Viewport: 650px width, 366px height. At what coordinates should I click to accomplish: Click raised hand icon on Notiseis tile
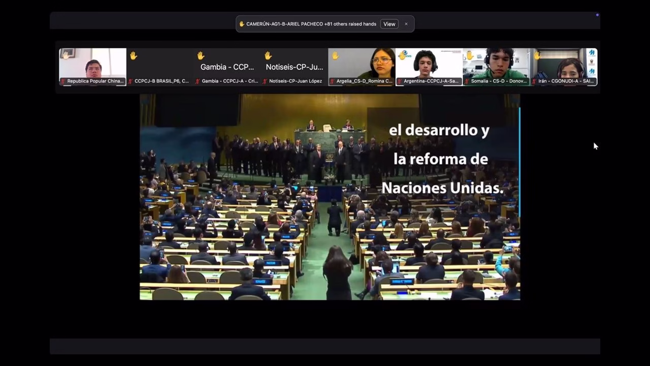click(268, 55)
